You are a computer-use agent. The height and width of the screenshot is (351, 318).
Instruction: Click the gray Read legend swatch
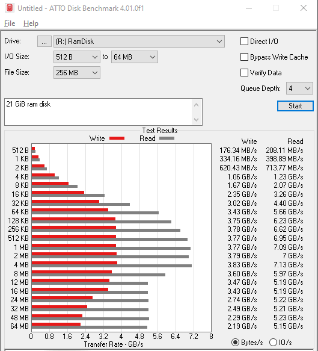[167, 138]
